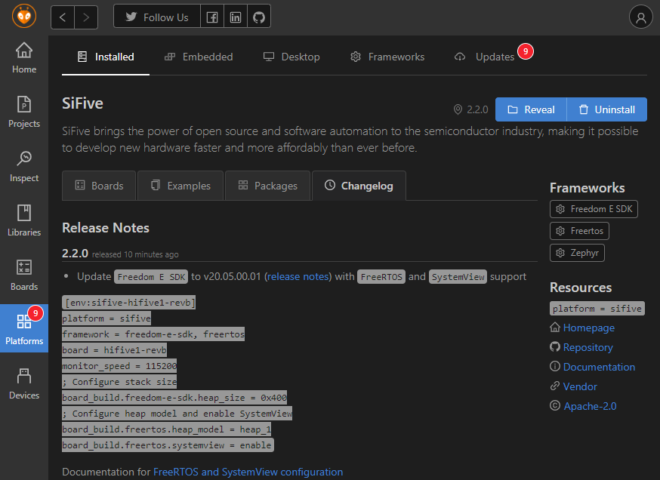Switch to the Embedded tab
The image size is (660, 480).
click(x=199, y=57)
